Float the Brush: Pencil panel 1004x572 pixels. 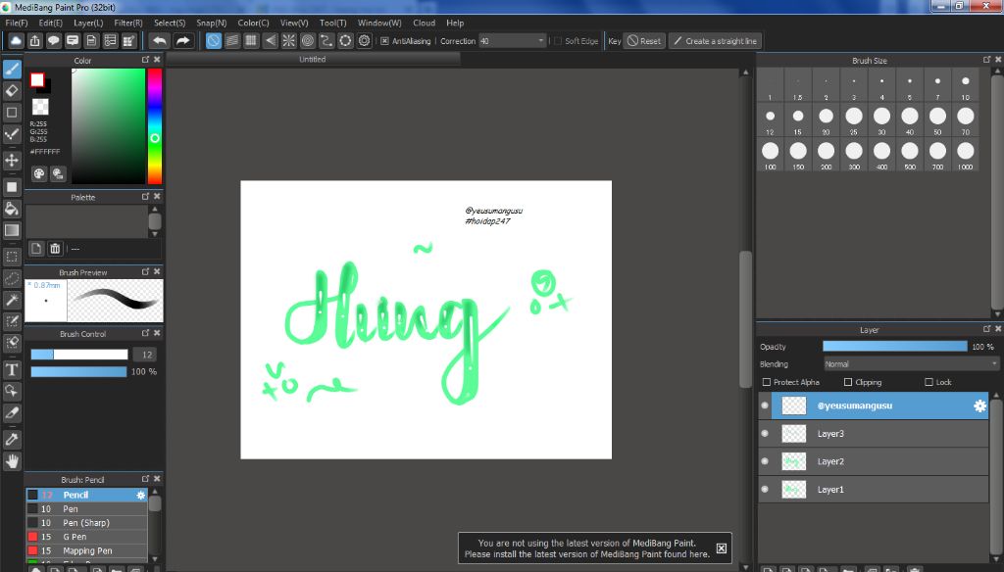[x=145, y=479]
